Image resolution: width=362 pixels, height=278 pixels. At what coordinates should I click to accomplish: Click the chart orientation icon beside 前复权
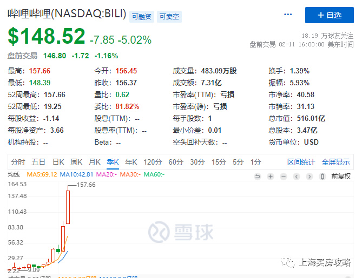322,177
